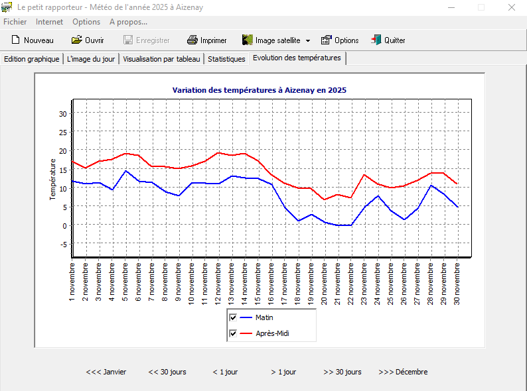
Task: Uncheck the Après-Midi series checkbox
Action: pos(233,333)
